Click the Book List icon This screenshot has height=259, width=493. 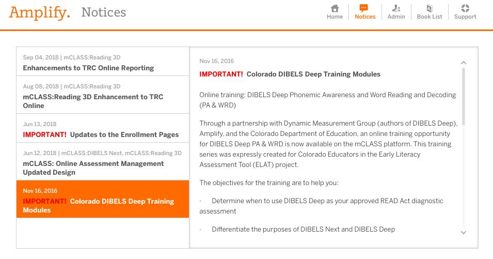coord(430,8)
